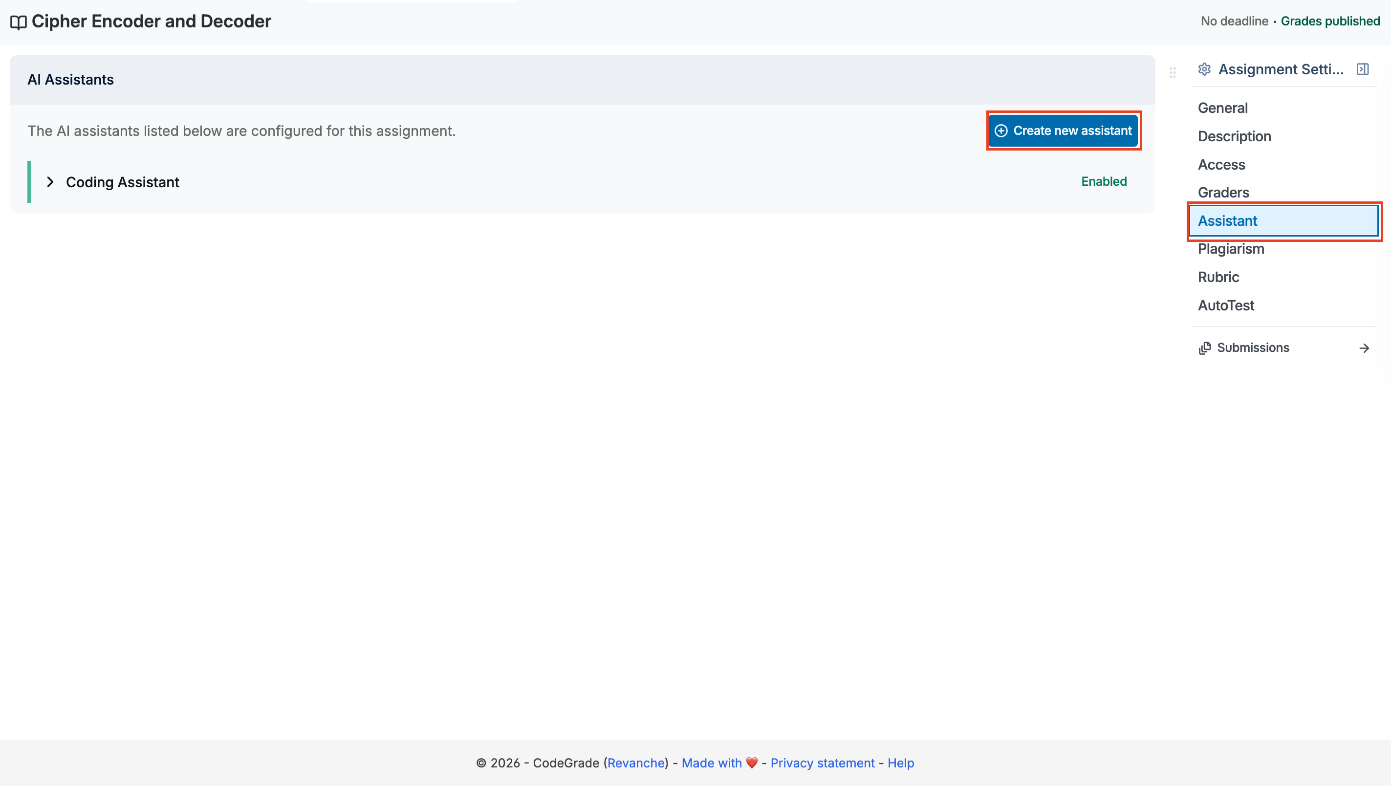The image size is (1391, 786).
Task: Expand the Coding Assistant chevron
Action: [50, 182]
